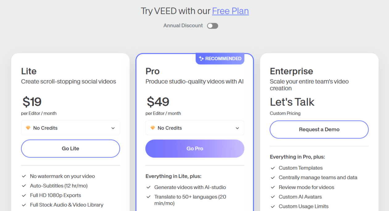Click the Enterprise plan title
Image resolution: width=389 pixels, height=211 pixels.
click(x=291, y=71)
